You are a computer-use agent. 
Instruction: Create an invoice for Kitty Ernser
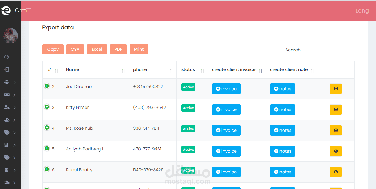[226, 109]
